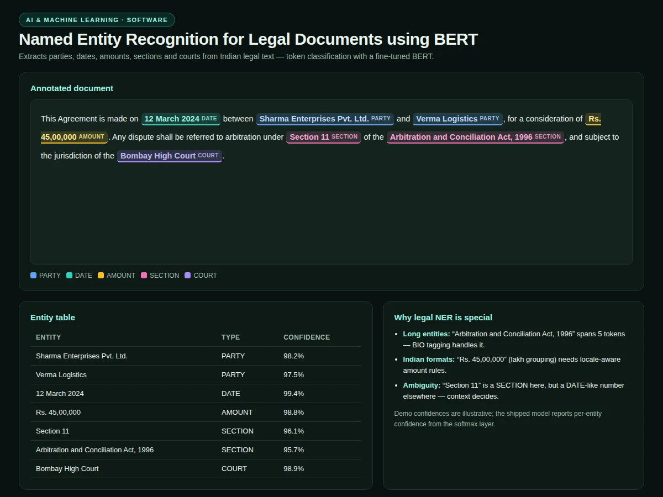Select the Bombay High Court table row

tap(196, 469)
